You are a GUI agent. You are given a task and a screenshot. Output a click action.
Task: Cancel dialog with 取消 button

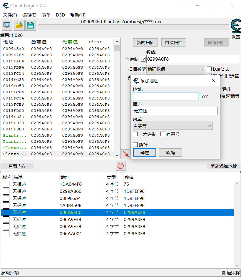point(170,152)
